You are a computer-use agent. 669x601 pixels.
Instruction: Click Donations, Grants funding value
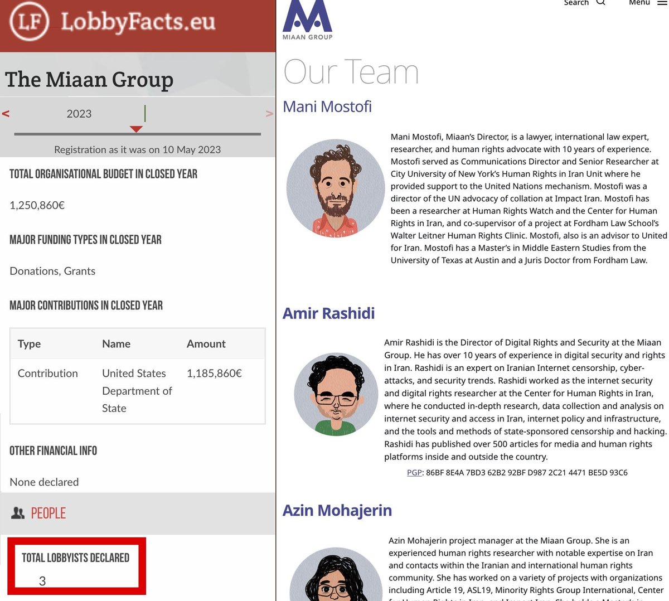[x=52, y=271]
